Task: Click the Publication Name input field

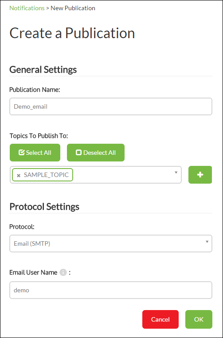Action: (111, 106)
